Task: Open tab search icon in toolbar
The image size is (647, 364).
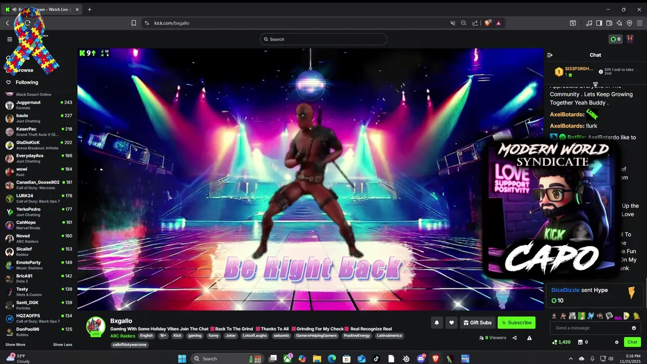Action: tap(573, 23)
